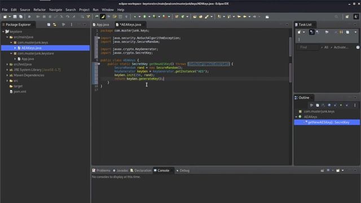Click Collapse All in Package Explorer
Viewport: 361px width, 203px height.
49,24
